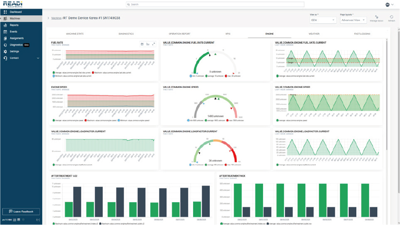The image size is (400, 225).
Task: Open the Page layouts Advanced View dropdown
Action: (353, 20)
